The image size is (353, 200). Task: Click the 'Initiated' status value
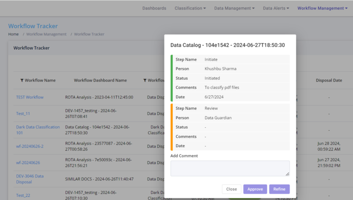(x=212, y=78)
